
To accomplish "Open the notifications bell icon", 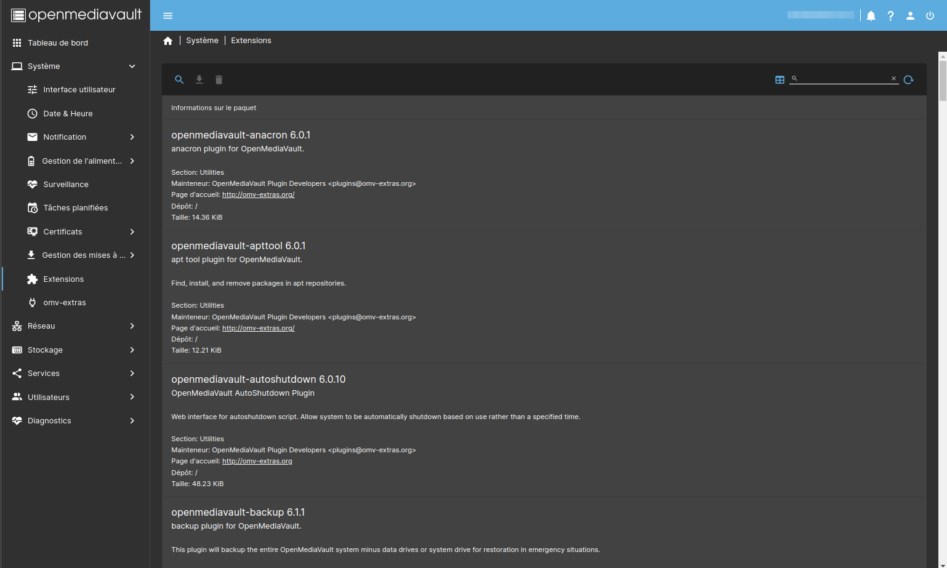I will click(871, 16).
